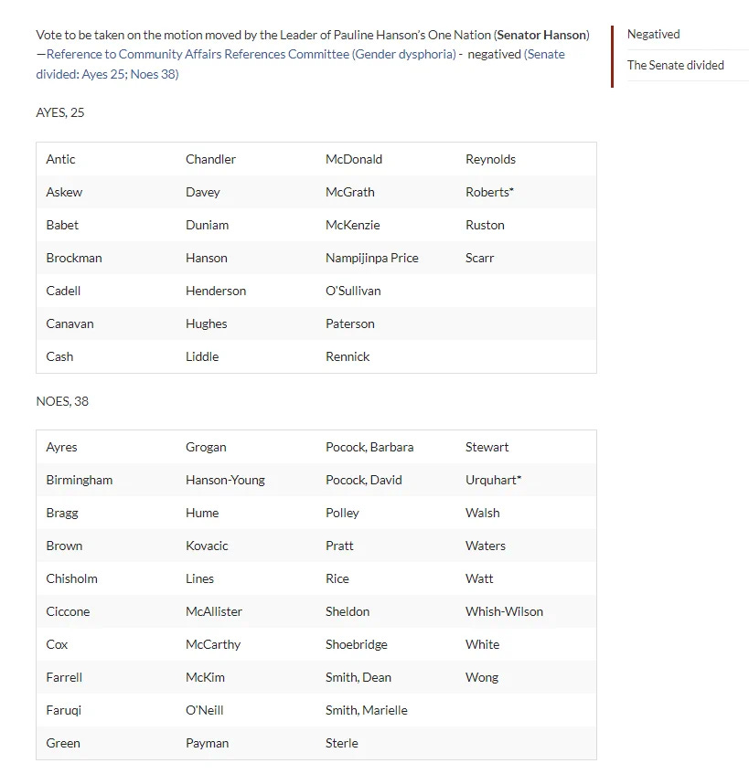
Task: Select 'Nampijinpa Price' in the Ayes table
Action: tap(372, 259)
